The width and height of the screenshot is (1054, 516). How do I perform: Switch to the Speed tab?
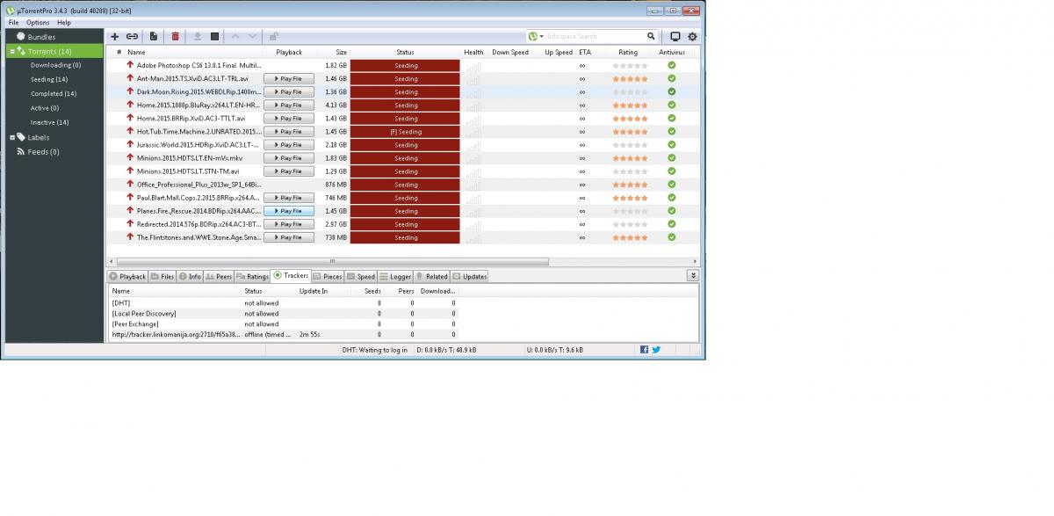coord(361,276)
